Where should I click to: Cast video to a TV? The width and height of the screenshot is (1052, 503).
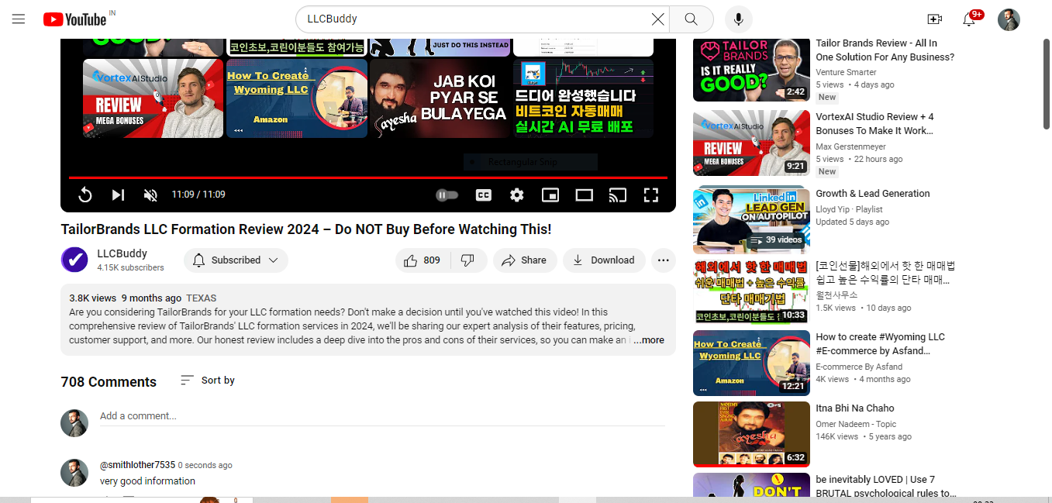click(x=617, y=195)
